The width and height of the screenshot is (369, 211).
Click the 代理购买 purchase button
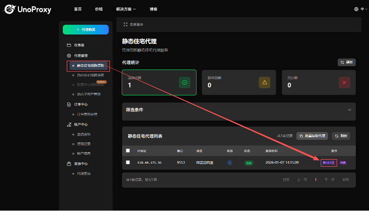[x=86, y=29]
